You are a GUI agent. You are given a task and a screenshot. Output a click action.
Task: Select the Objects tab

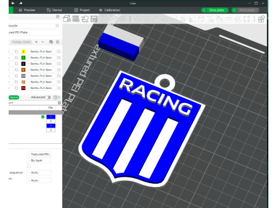coord(14,97)
